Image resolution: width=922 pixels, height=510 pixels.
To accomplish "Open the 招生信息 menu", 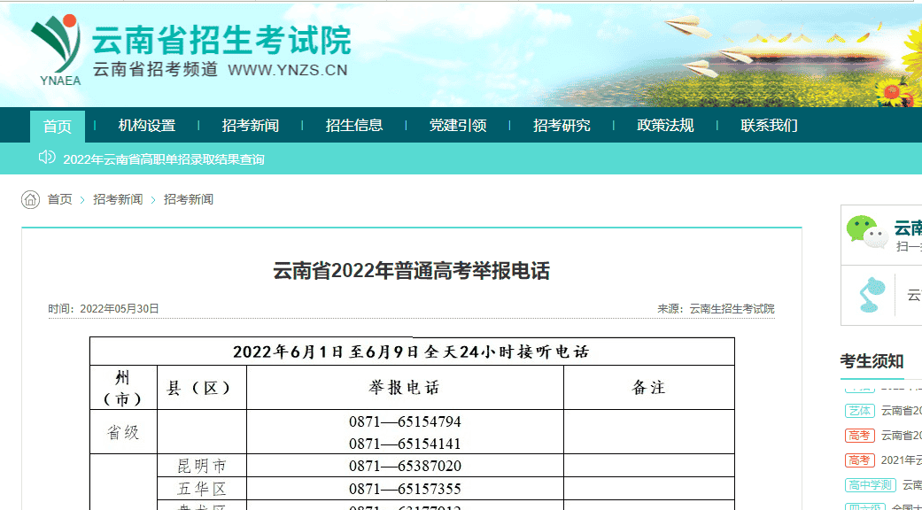I will click(354, 126).
